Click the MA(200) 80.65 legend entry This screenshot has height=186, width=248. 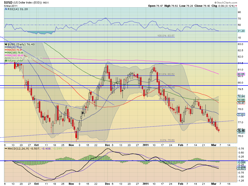pos(15,55)
